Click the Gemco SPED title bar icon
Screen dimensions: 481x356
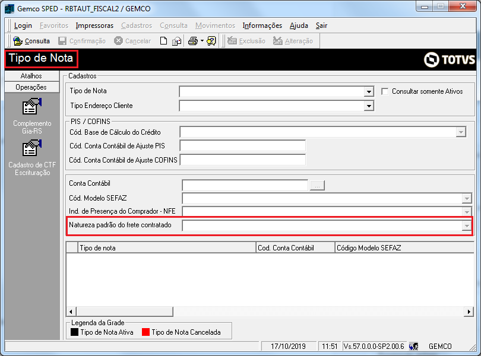(9, 8)
